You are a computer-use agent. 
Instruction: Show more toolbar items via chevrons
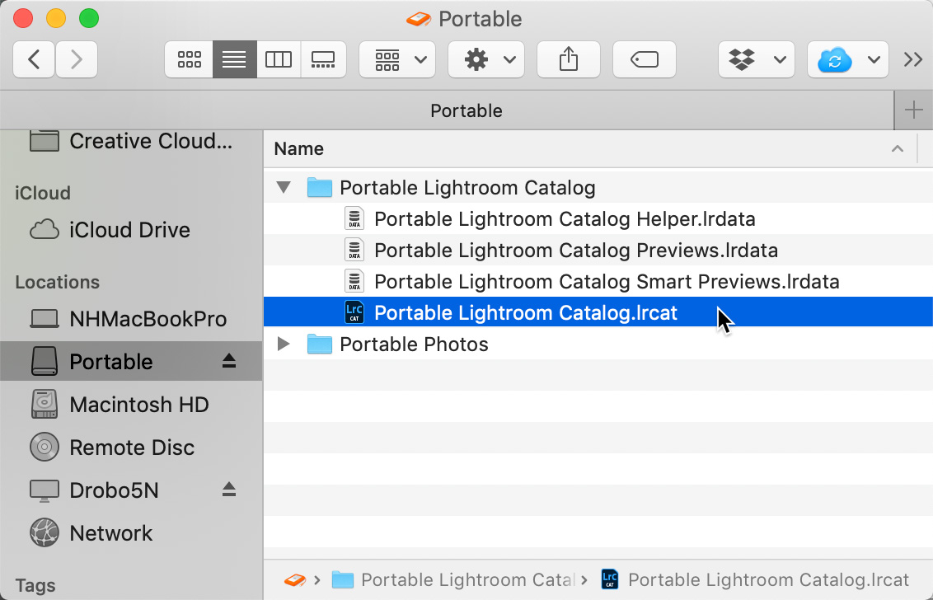coord(912,59)
